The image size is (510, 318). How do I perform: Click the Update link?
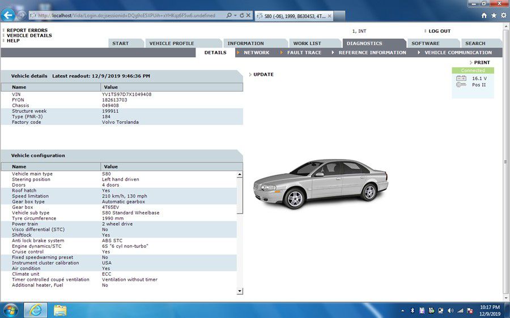[x=263, y=75]
